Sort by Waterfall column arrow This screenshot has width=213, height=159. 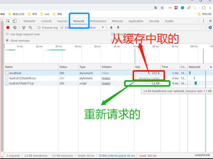pyautogui.click(x=211, y=67)
